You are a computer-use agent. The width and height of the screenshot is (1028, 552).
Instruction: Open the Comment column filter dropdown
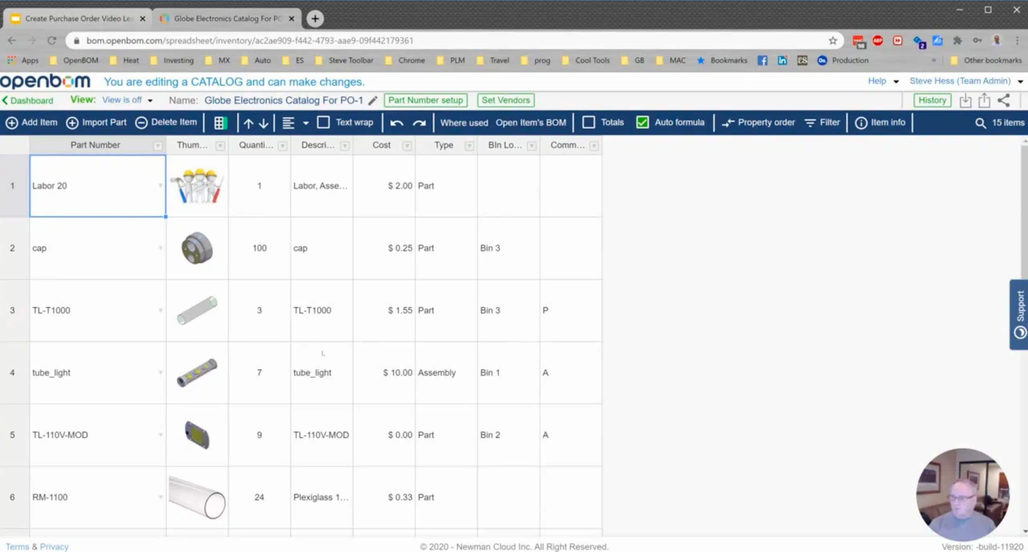tap(594, 146)
